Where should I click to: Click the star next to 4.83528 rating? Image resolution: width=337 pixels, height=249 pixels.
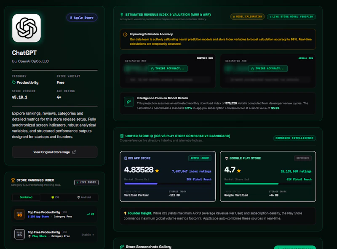pyautogui.click(x=157, y=171)
